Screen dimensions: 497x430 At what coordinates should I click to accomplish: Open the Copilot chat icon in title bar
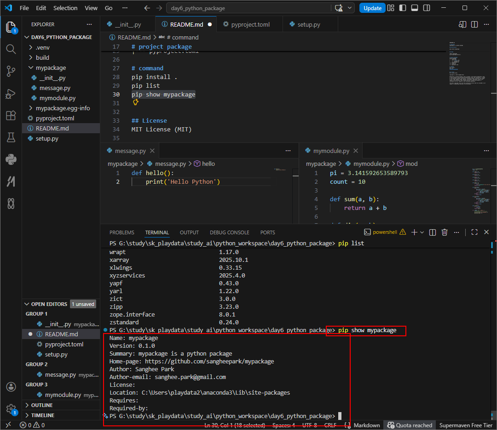point(339,8)
